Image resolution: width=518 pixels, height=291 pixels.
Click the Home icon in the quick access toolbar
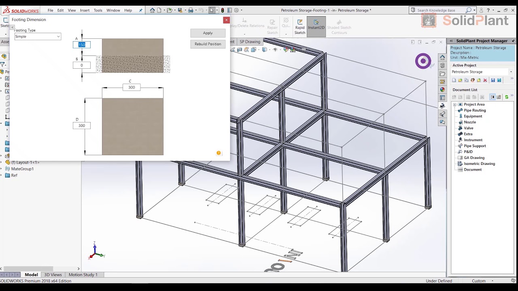tap(152, 10)
